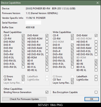Toggle the Write CD-RW checkbox
The height and width of the screenshot is (107, 101).
tap(72, 38)
